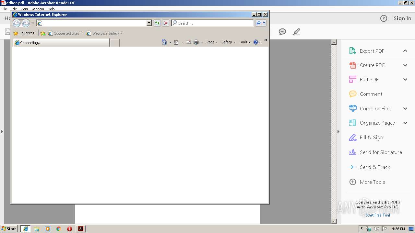Click the Acrobat scrollbar up arrow
The image size is (415, 233).
tap(334, 42)
